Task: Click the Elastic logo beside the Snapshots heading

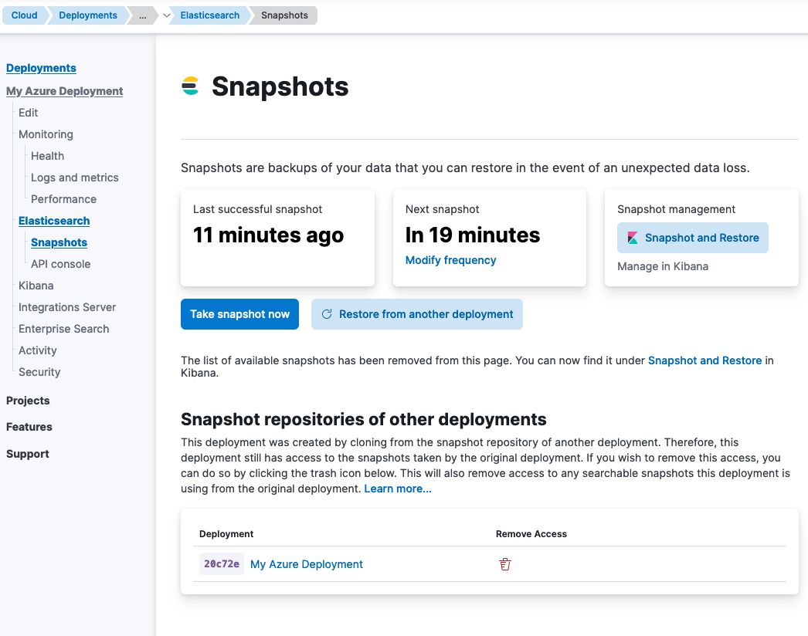Action: [189, 86]
